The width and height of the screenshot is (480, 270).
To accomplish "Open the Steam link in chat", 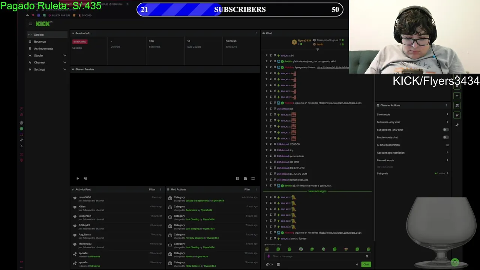I will (x=333, y=67).
